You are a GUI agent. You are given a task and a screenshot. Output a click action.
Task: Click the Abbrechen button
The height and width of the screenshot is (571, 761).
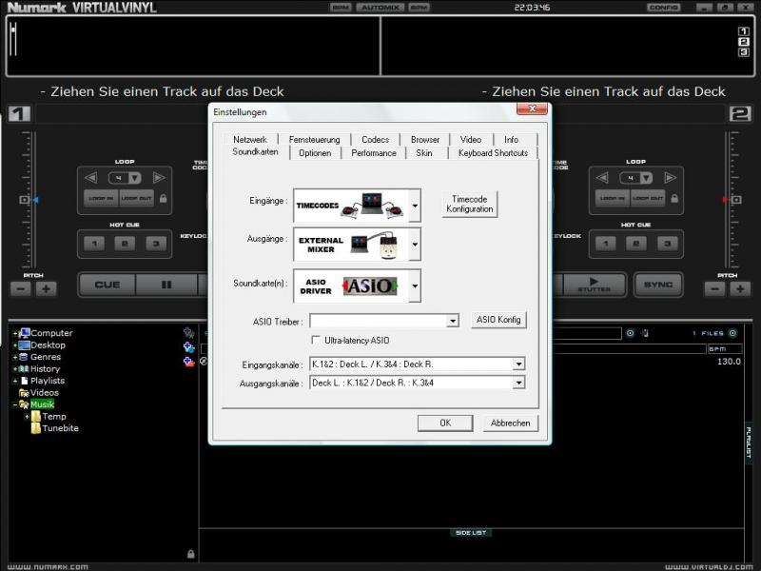click(x=510, y=423)
